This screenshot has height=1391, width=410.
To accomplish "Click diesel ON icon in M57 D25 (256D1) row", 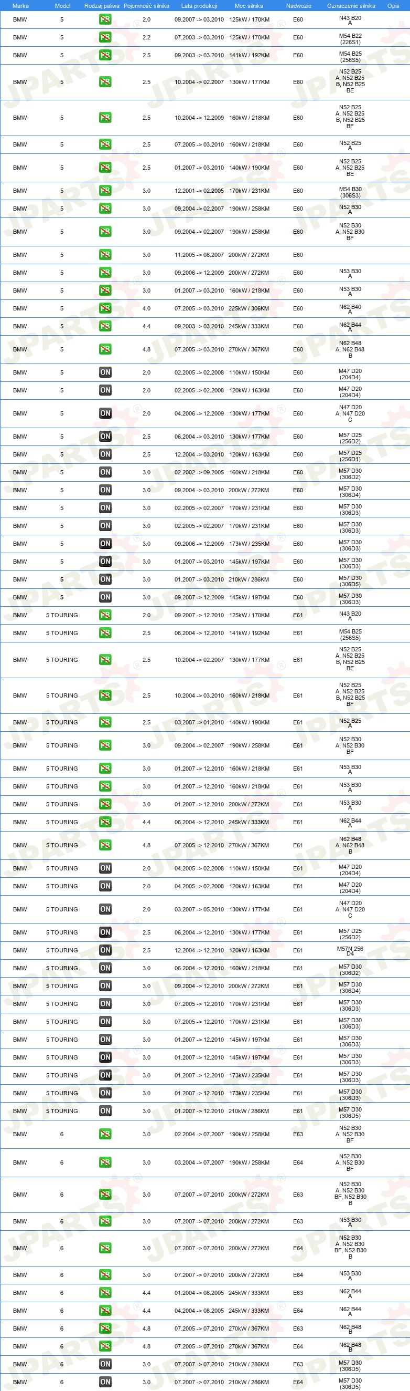I will (105, 455).
